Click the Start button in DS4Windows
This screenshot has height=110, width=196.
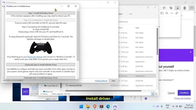click(113, 81)
